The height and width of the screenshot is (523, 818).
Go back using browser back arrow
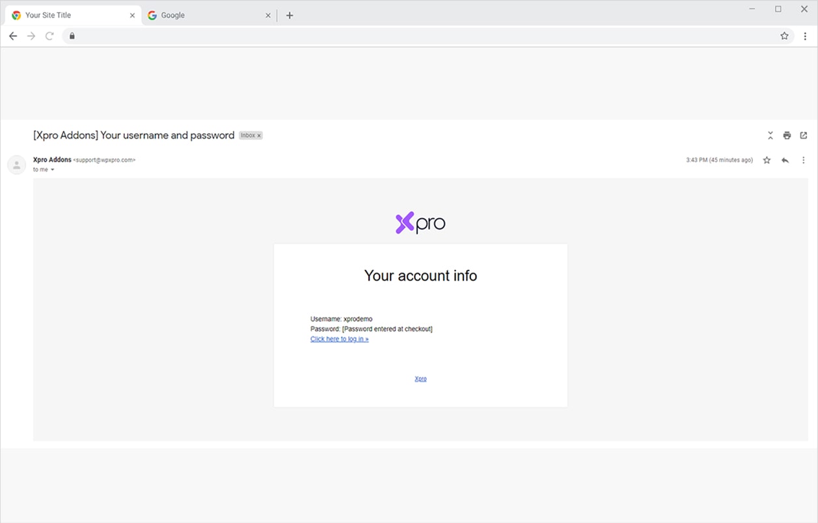[13, 36]
